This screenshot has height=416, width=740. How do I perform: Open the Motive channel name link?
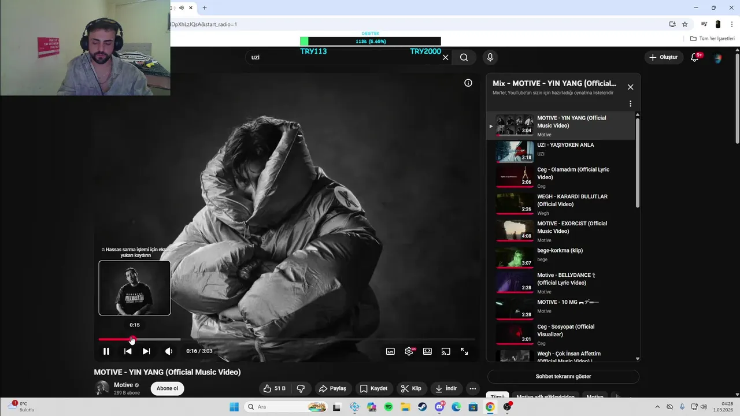123,385
